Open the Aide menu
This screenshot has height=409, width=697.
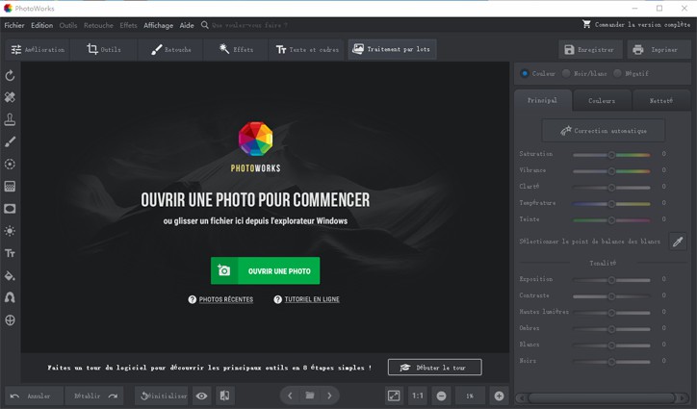pyautogui.click(x=187, y=25)
